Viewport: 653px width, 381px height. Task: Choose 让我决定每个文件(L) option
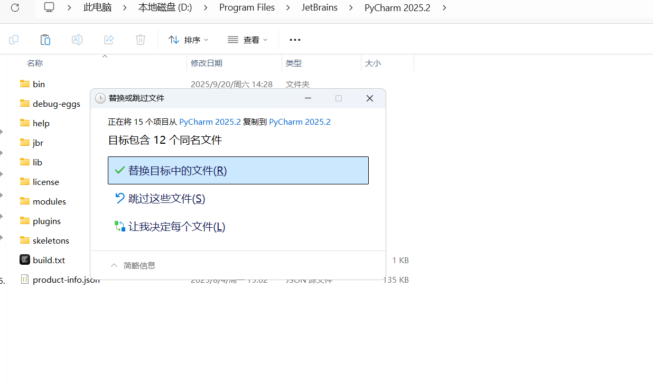click(x=238, y=227)
